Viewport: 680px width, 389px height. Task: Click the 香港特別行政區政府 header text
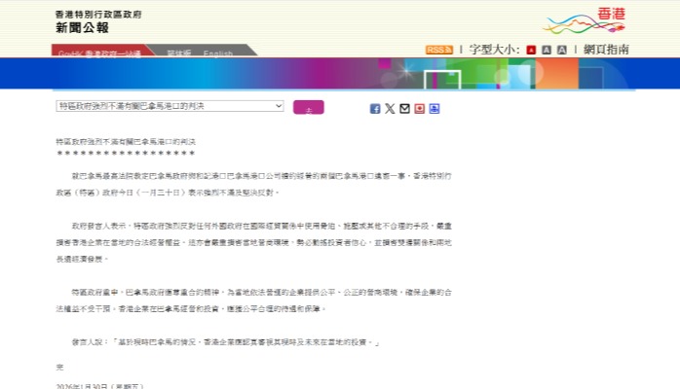click(x=97, y=14)
